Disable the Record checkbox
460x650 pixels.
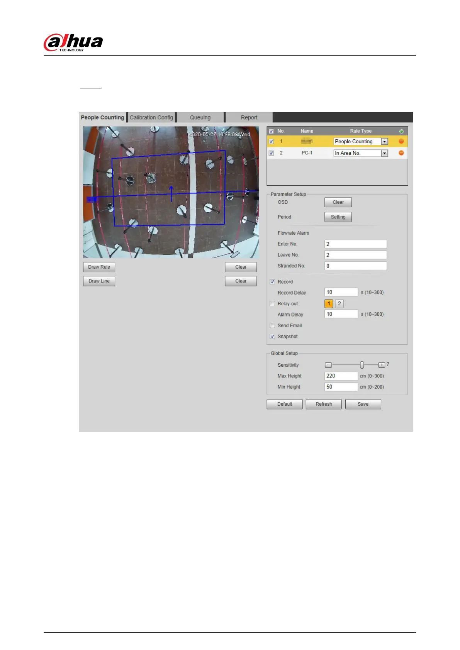coord(272,282)
